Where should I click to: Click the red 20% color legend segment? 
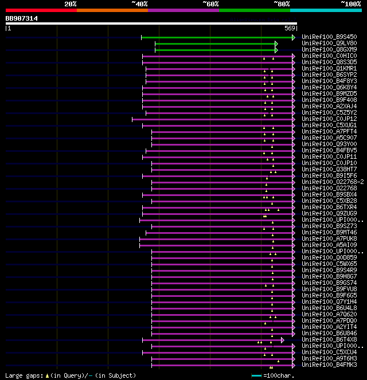click(x=41, y=10)
